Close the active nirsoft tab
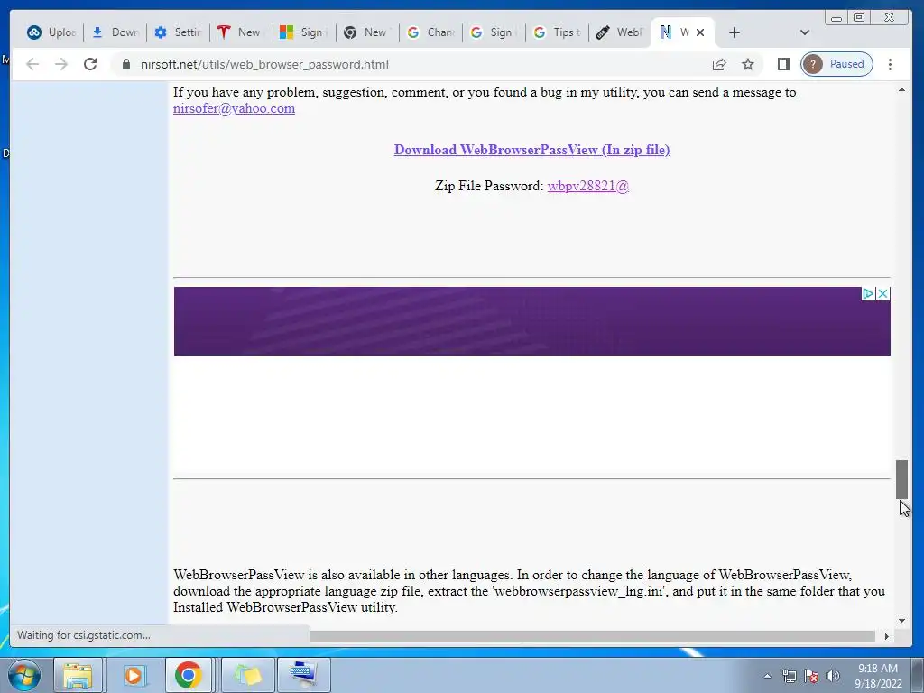The width and height of the screenshot is (924, 693). tap(700, 32)
